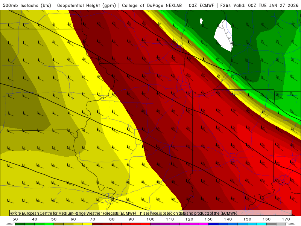301x226 pixels.
Task: Select the purple swatch beginning at 100
Action: [155, 224]
